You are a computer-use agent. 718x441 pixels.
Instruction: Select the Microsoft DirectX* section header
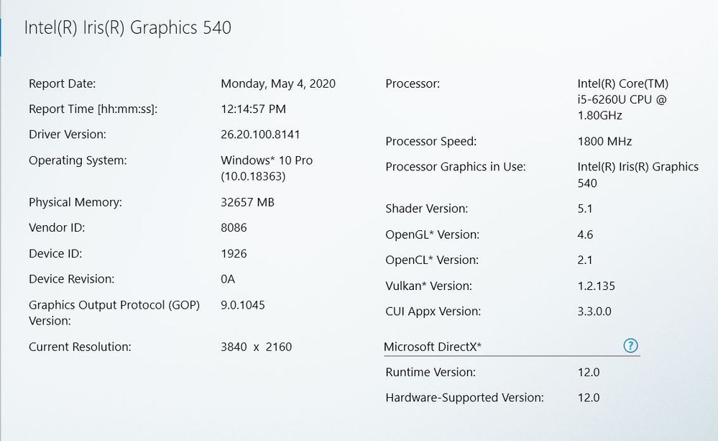point(433,347)
